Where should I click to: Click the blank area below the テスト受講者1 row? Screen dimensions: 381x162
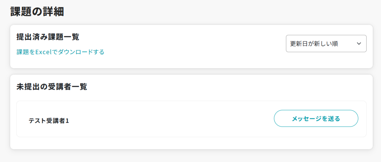tap(191, 143)
